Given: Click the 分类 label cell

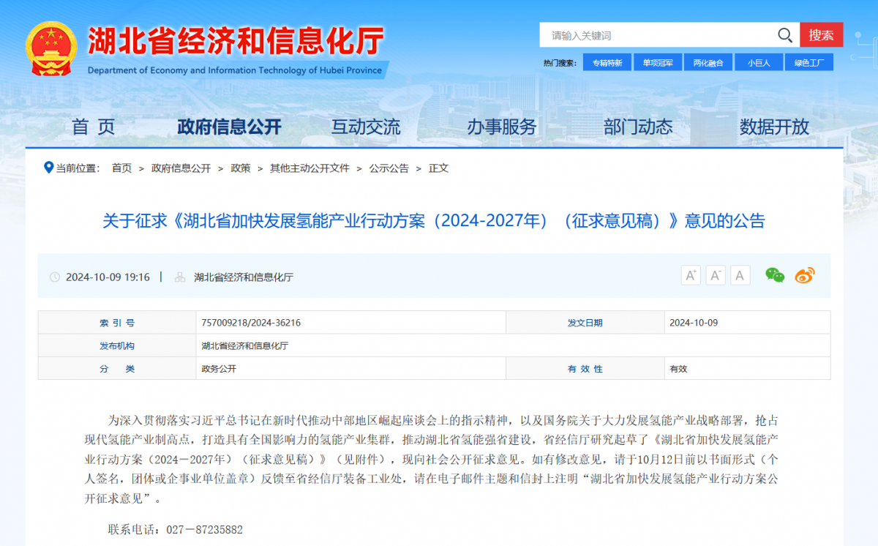Looking at the screenshot, I should point(117,368).
